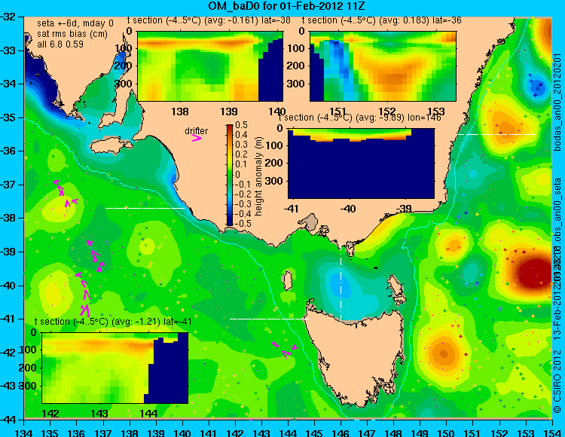Click the "134" longitude axis label
This screenshot has height=437, width=565.
pos(24,432)
